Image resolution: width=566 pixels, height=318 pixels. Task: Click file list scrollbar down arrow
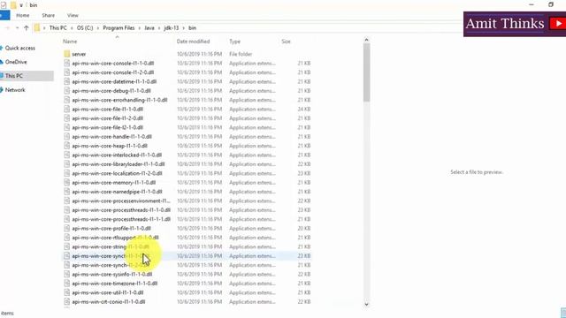click(x=366, y=304)
